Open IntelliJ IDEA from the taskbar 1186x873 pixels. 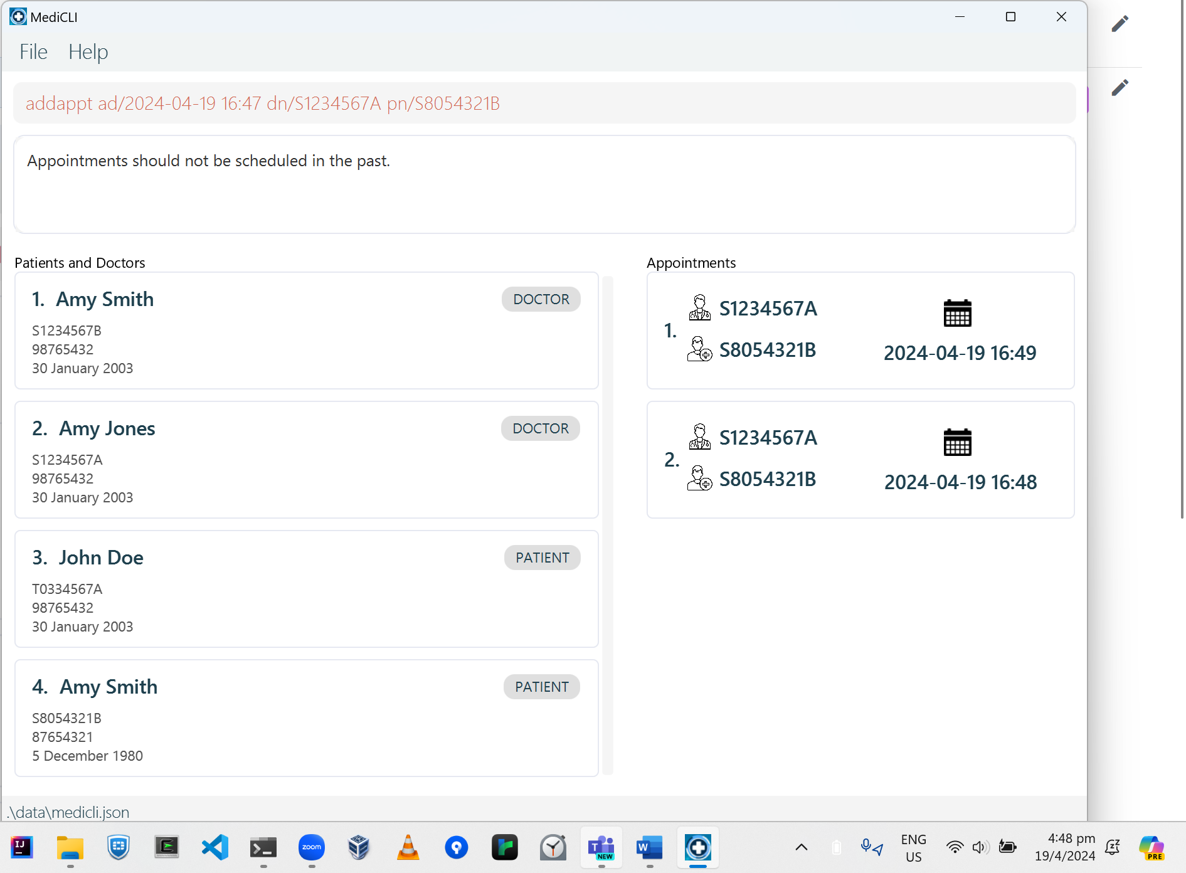[22, 848]
